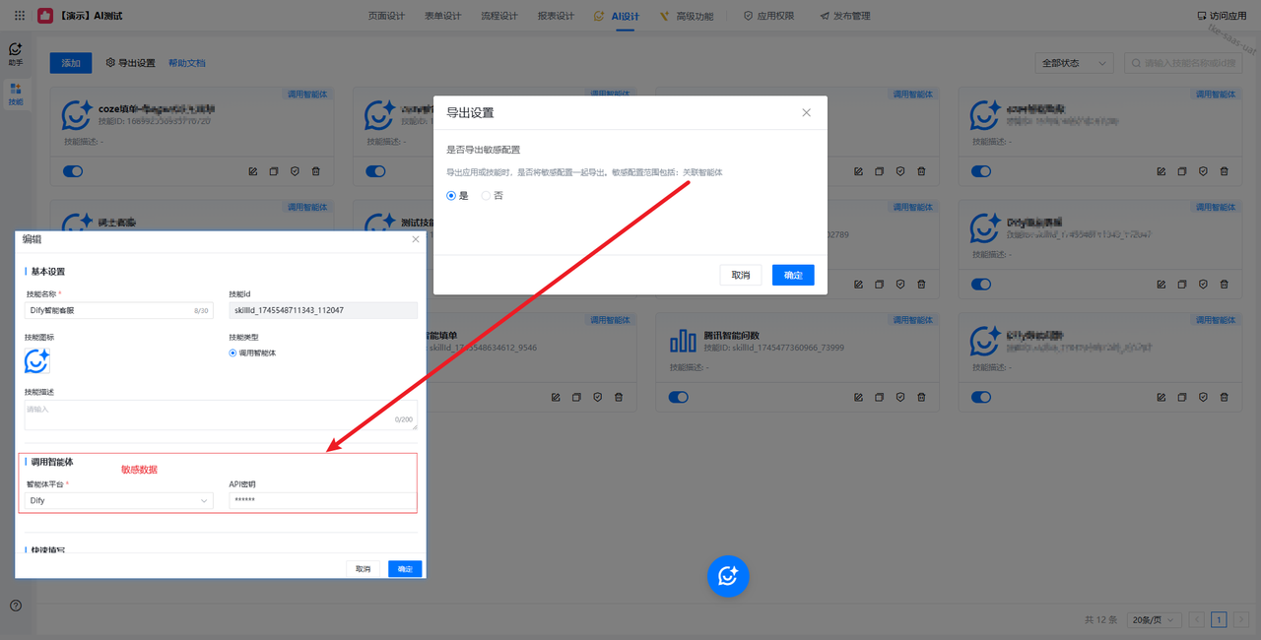Image resolution: width=1261 pixels, height=640 pixels.
Task: Click the apps grid icon at top left
Action: click(x=20, y=16)
